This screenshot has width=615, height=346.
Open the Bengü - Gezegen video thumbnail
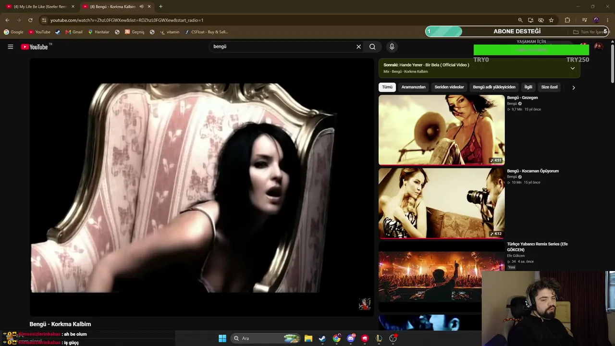(442, 130)
